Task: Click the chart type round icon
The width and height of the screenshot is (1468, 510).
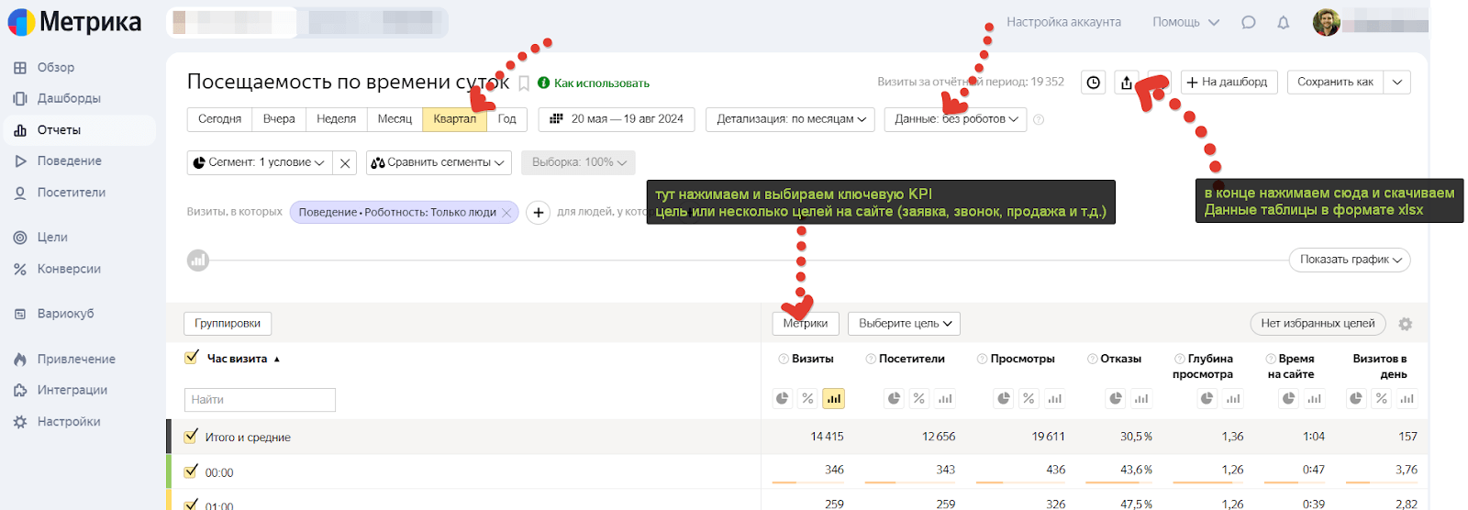Action: [x=198, y=261]
